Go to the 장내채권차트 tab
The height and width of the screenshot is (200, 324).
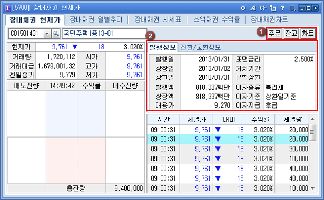269,19
